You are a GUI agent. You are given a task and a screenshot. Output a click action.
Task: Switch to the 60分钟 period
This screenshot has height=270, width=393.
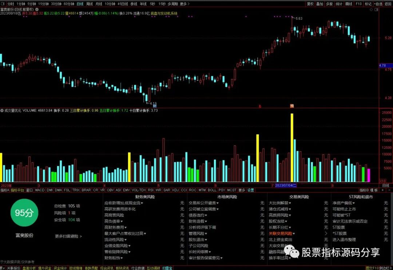point(69,4)
